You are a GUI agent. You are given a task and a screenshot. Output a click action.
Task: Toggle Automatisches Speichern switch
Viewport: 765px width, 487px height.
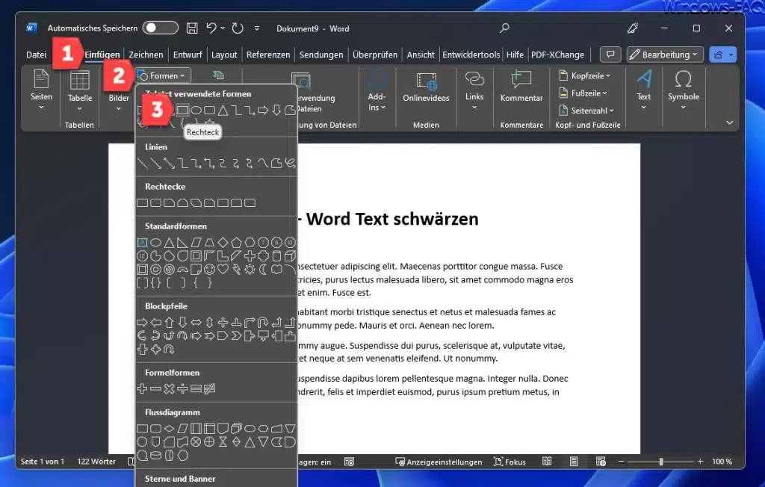(160, 28)
